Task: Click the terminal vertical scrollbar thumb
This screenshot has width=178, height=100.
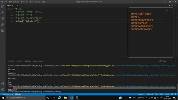Action: (177, 88)
